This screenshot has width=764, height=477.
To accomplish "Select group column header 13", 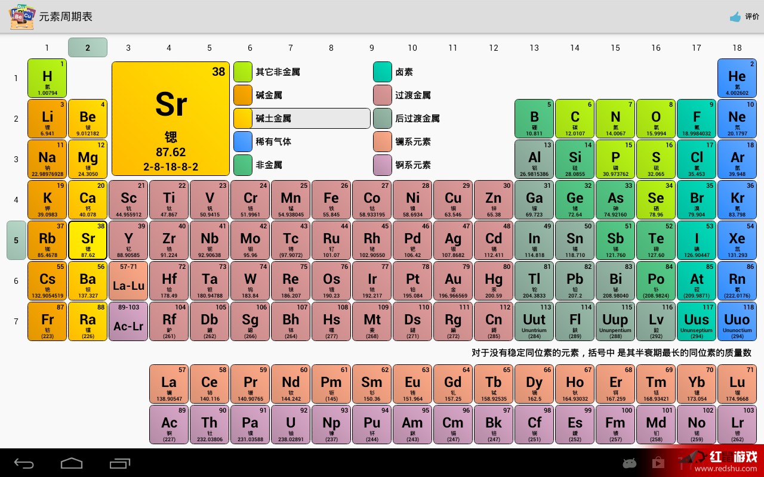I will (534, 48).
